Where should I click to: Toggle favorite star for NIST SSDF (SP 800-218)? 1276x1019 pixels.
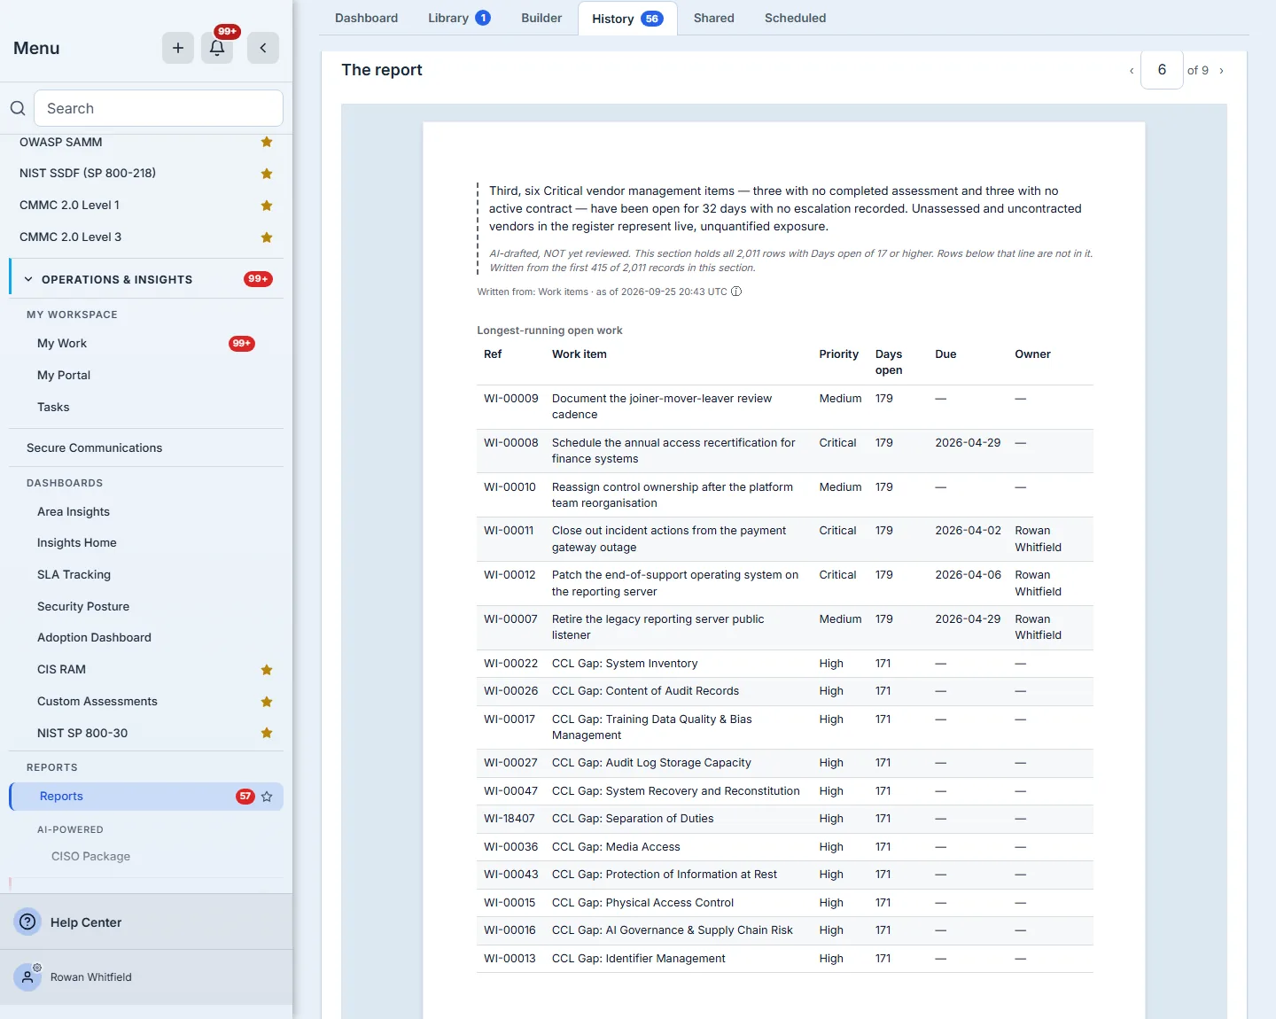pyautogui.click(x=267, y=174)
